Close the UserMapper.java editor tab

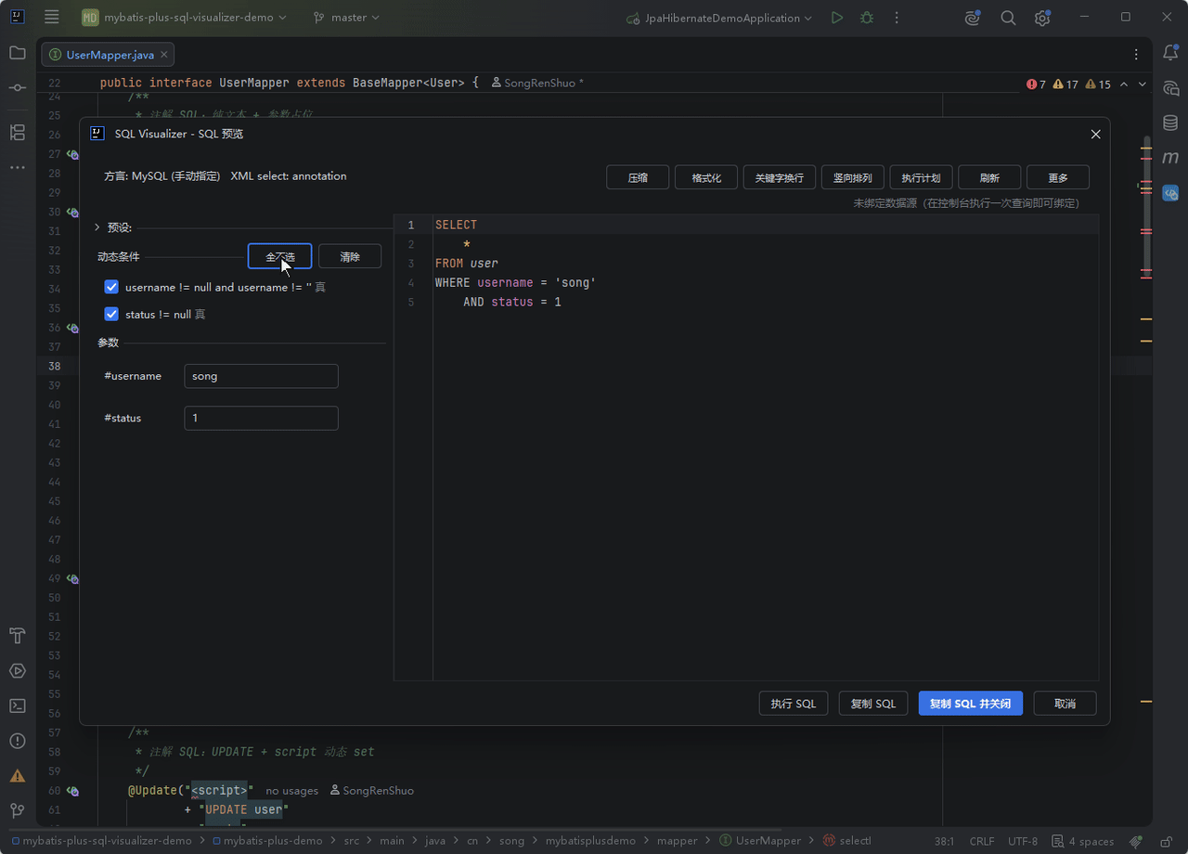click(x=164, y=55)
